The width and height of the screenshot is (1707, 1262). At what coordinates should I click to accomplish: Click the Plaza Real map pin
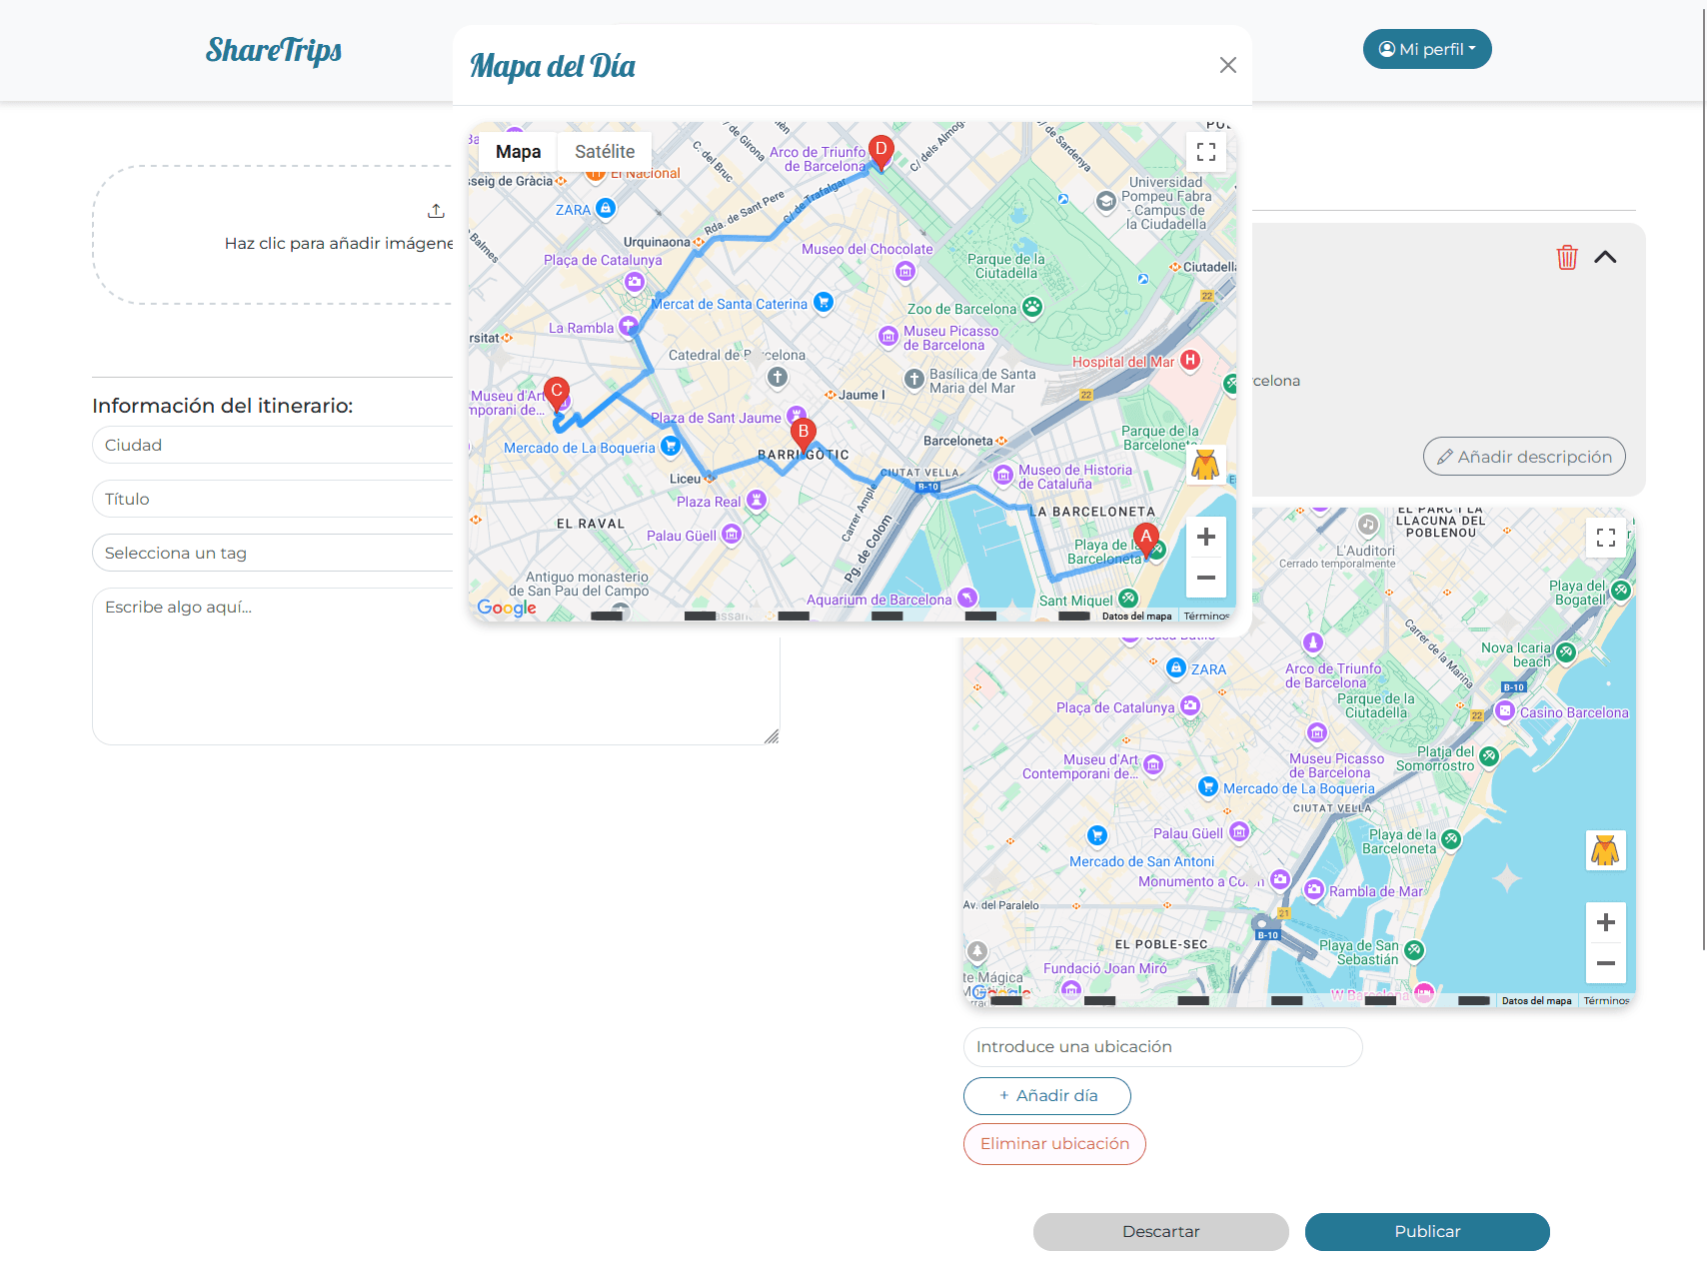(x=757, y=499)
